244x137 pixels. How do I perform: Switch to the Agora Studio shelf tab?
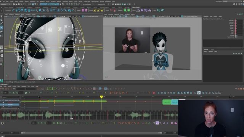136,7
